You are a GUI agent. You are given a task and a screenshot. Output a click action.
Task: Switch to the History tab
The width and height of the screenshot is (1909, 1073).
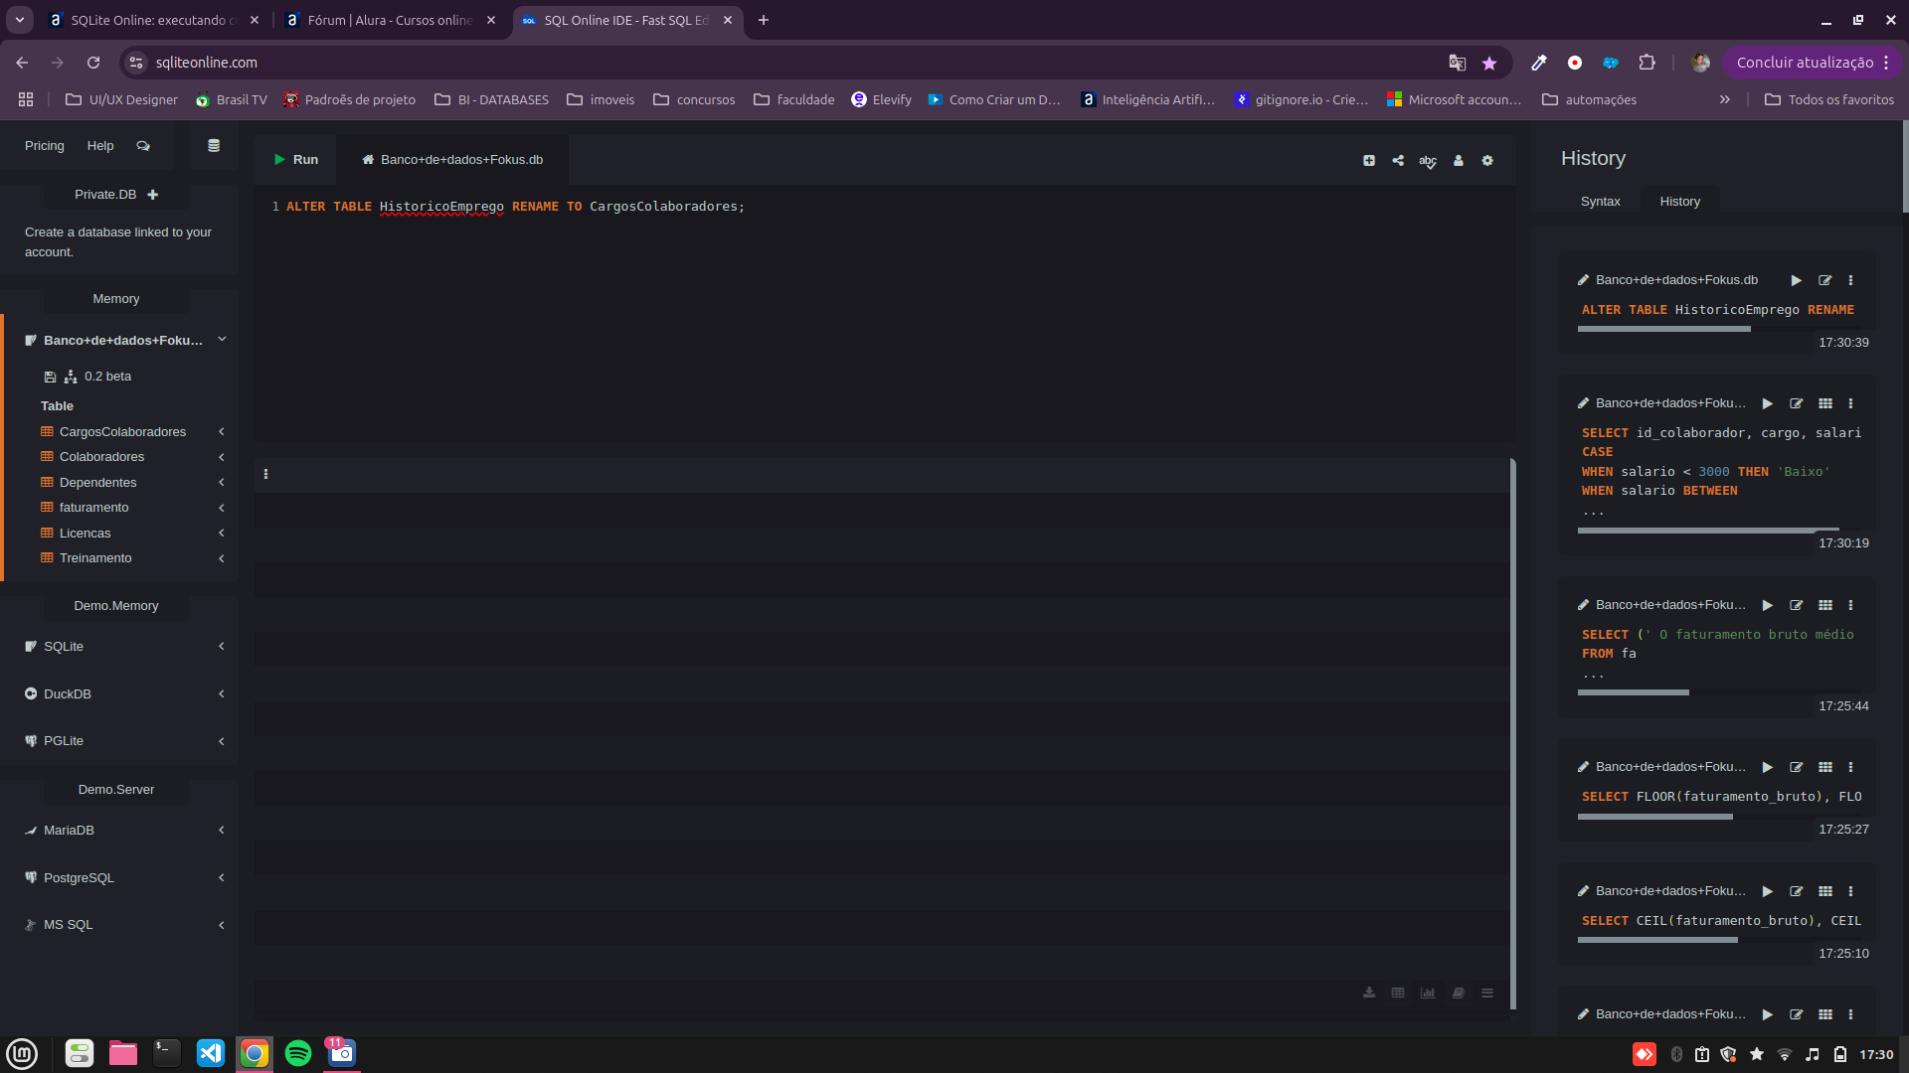1679,202
